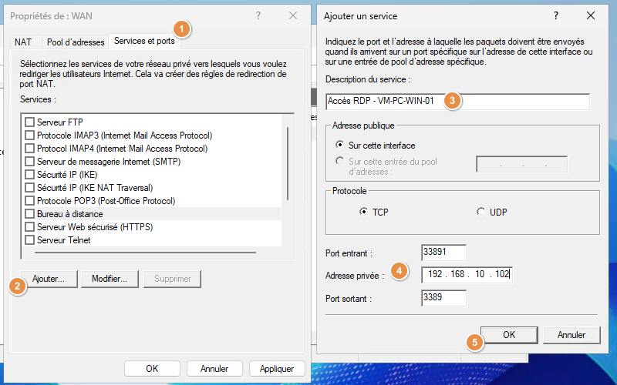Select the UDP protocol radio button
This screenshot has width=617, height=385.
click(x=480, y=212)
